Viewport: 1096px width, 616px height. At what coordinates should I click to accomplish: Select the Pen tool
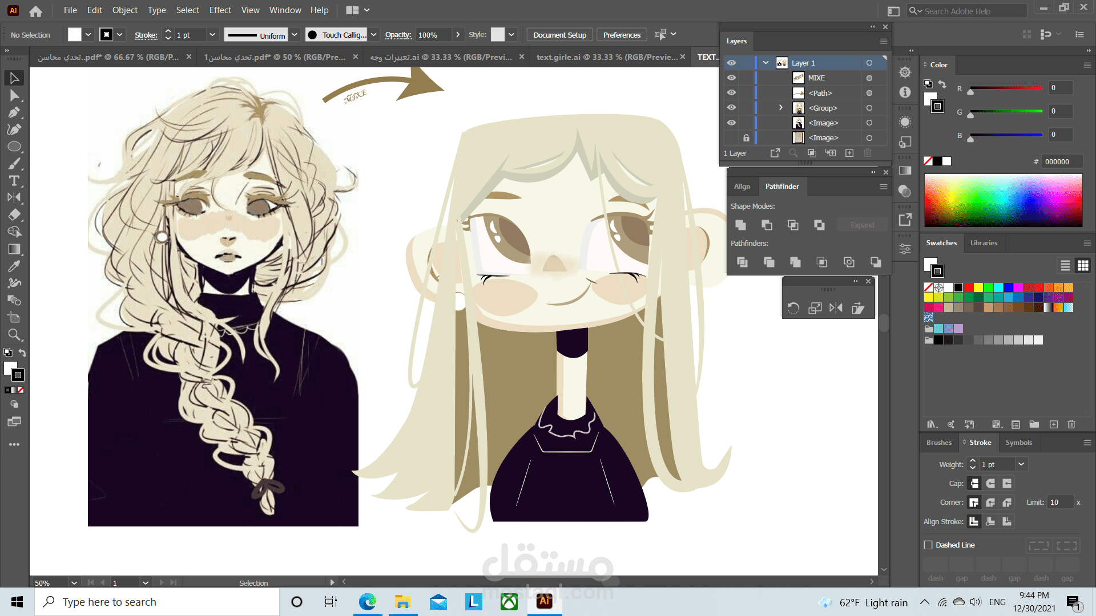[x=14, y=112]
